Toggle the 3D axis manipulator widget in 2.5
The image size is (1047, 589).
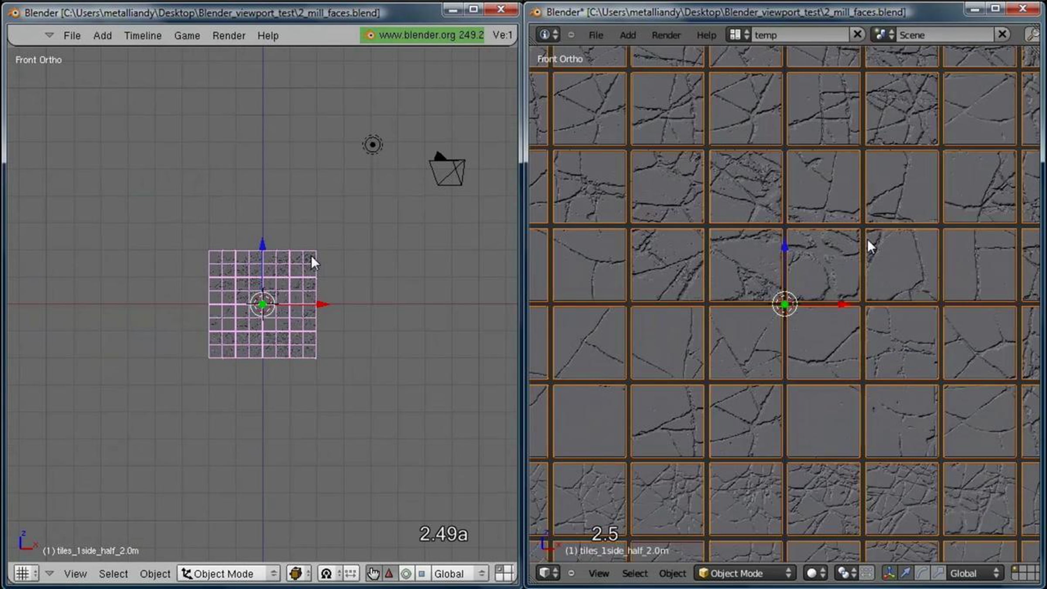click(x=889, y=573)
